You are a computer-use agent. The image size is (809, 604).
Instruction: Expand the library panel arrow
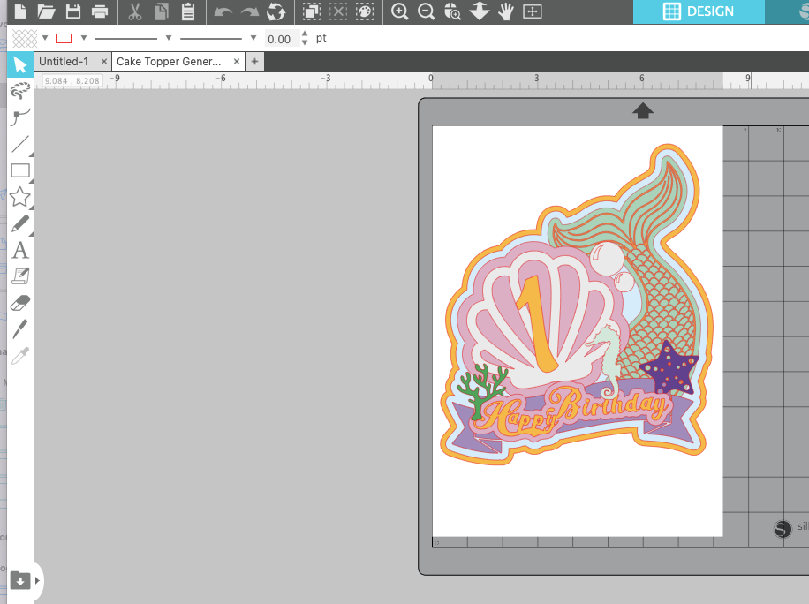tap(37, 580)
